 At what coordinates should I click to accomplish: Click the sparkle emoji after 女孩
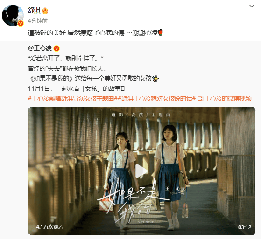tap(155, 79)
